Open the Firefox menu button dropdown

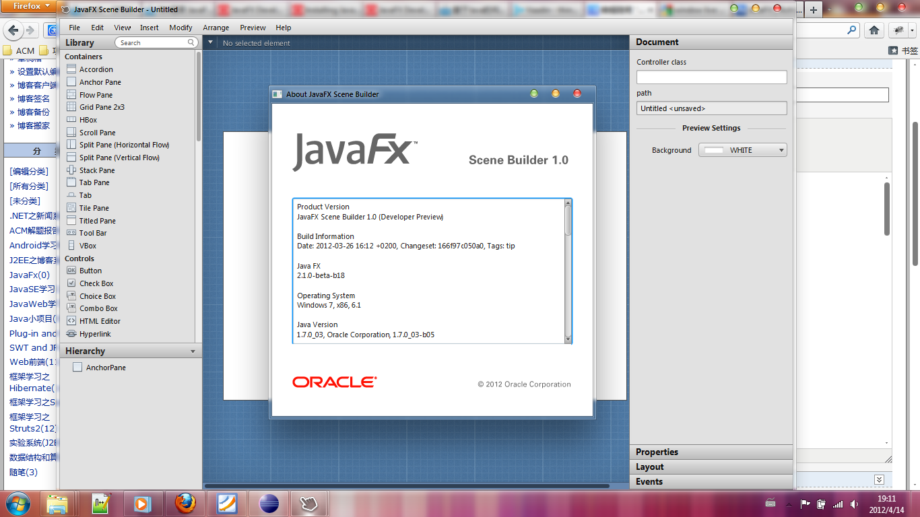click(31, 6)
